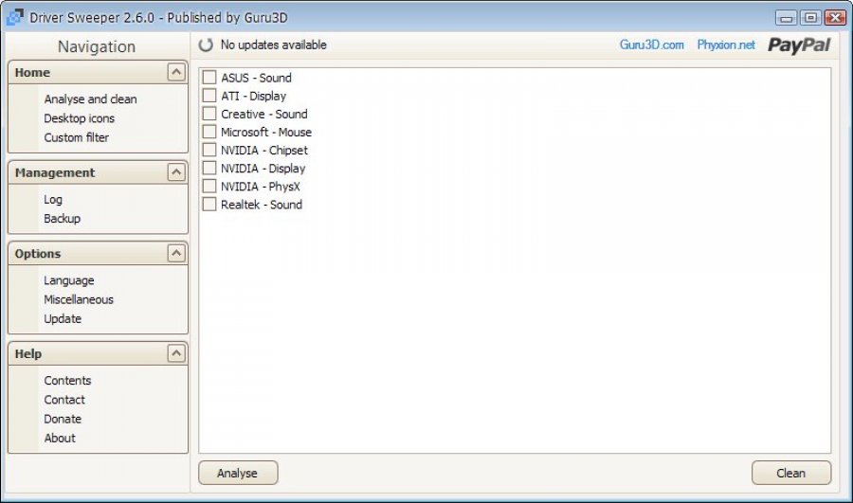This screenshot has width=853, height=503.
Task: Tick the ATI - Display checkbox
Action: tap(209, 96)
